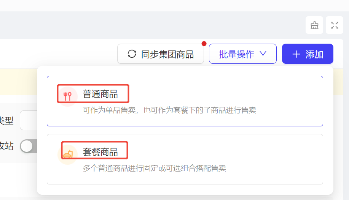This screenshot has height=200, width=349.
Task: Click the clear cache broom icon
Action: [314, 25]
